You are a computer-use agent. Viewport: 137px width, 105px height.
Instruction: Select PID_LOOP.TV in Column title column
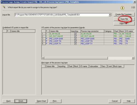[x=60, y=44]
